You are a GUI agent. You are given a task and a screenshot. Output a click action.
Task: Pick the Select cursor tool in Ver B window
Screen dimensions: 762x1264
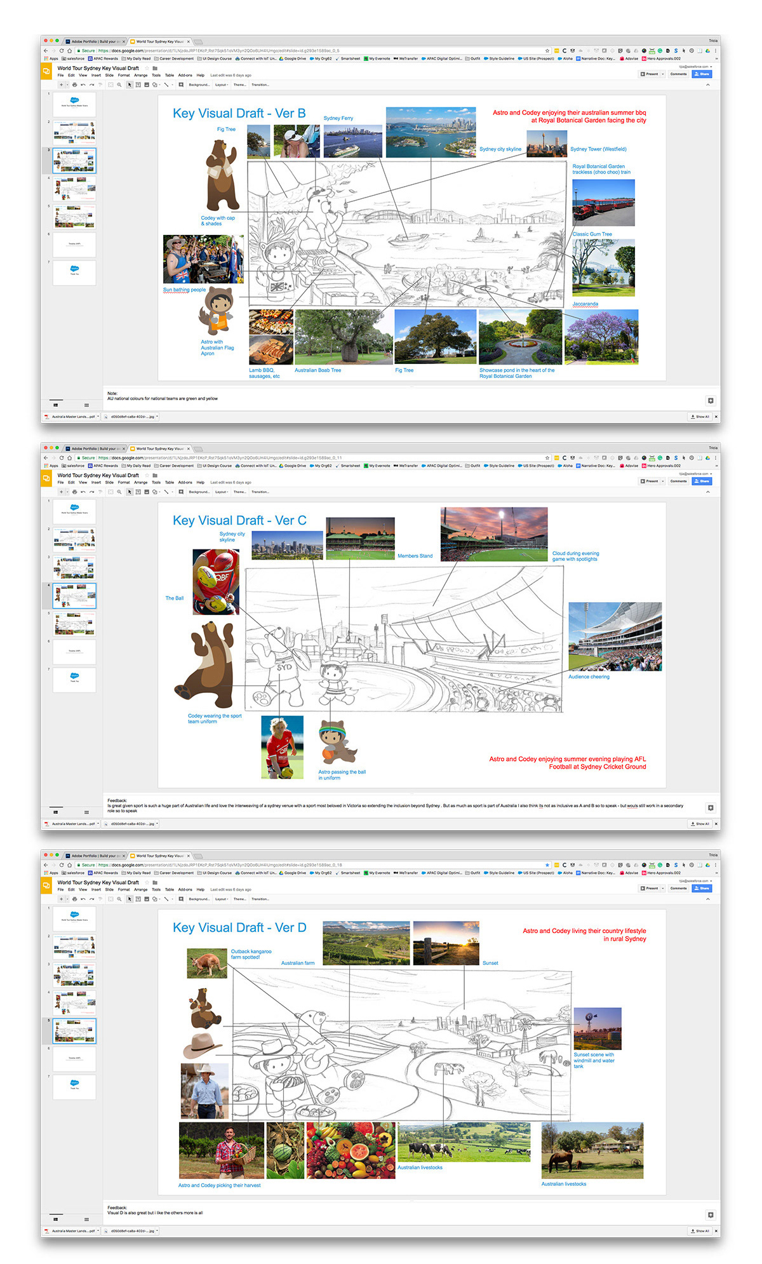pos(130,84)
